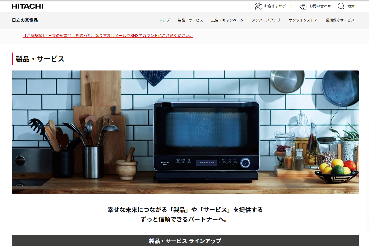Click the 製品・サービス ラインアップ section bar

coord(185,241)
